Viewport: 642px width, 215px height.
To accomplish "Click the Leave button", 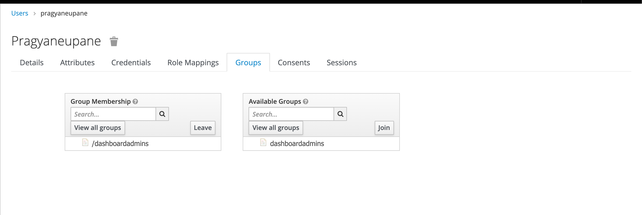I will tap(203, 128).
